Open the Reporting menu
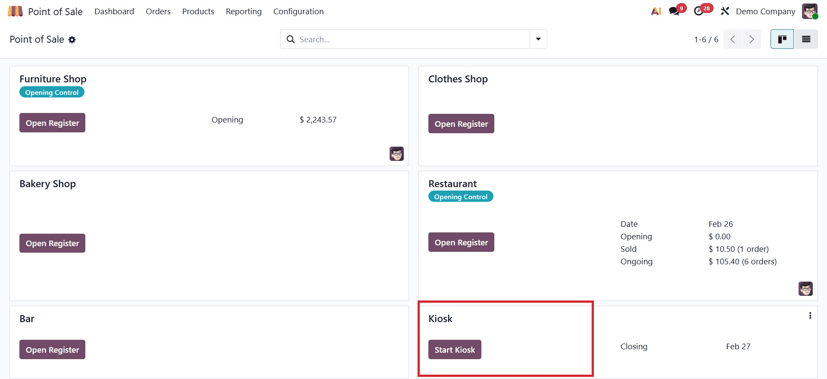Screen dimensions: 827x379 click(x=243, y=11)
